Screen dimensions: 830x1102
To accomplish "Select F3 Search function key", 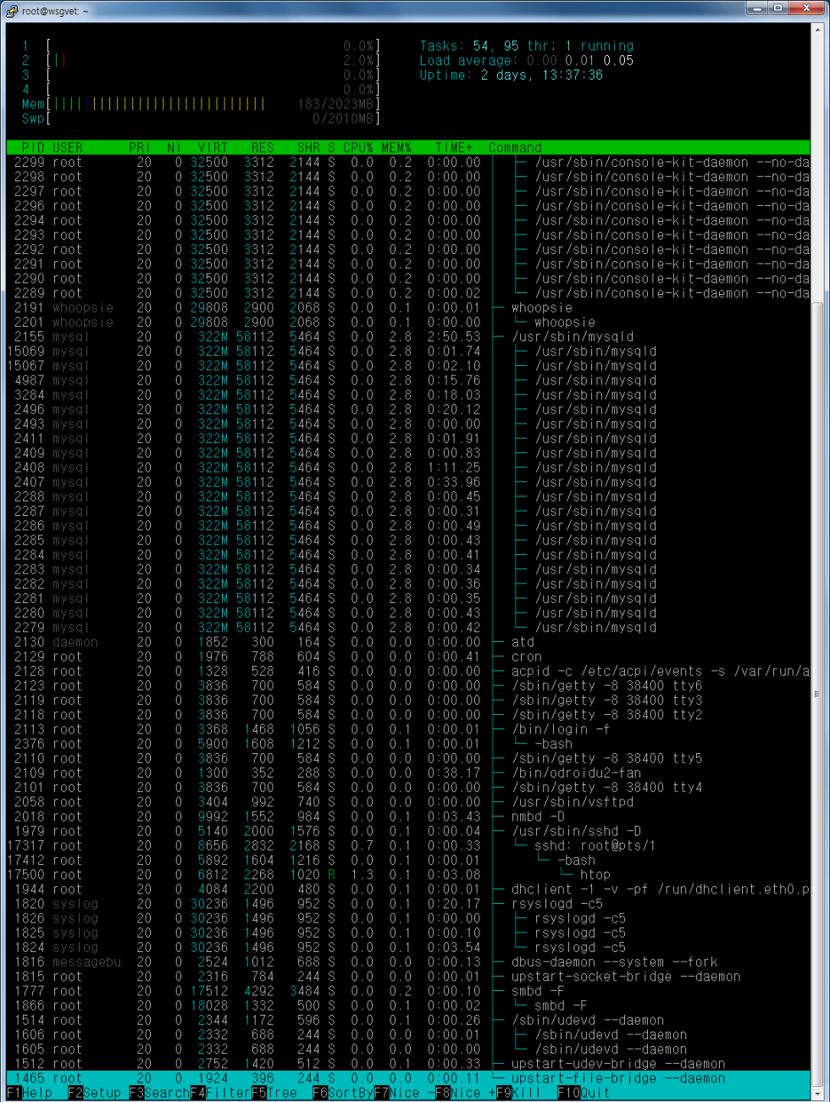I will (159, 1093).
